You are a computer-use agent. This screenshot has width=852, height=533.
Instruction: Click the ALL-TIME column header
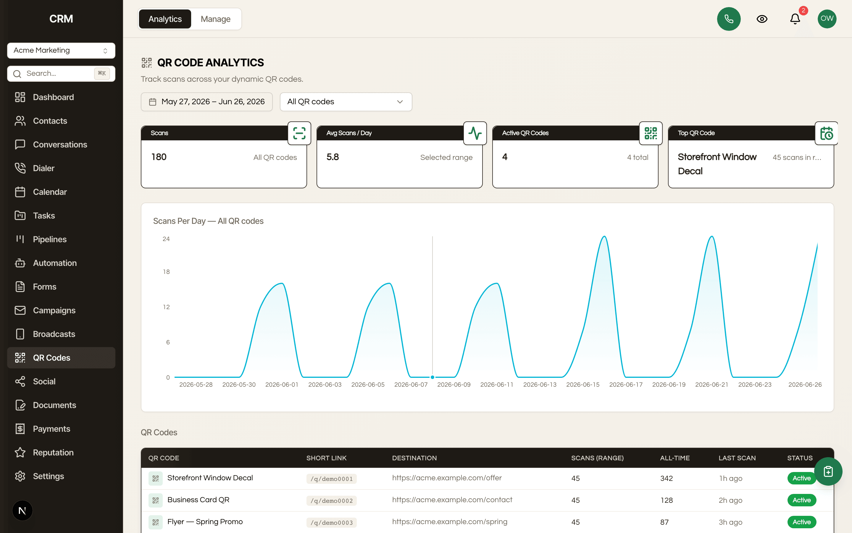(x=674, y=458)
